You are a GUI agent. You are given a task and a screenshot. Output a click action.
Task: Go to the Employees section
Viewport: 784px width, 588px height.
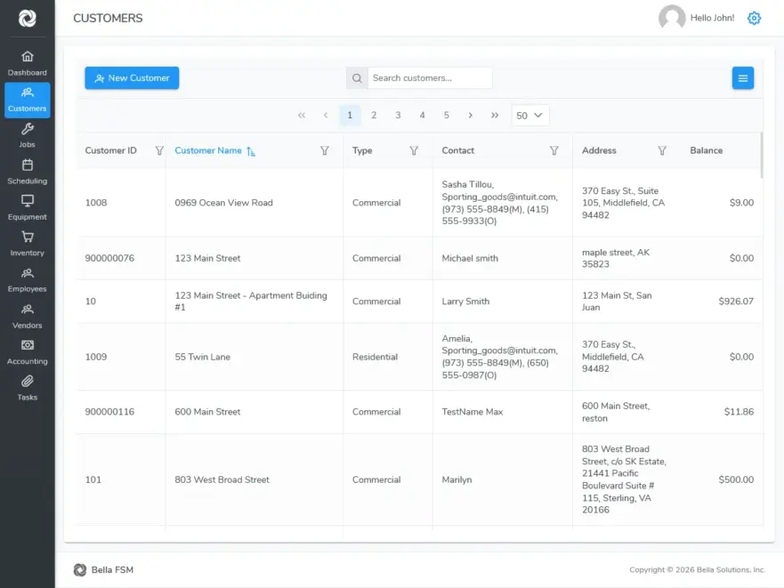[x=27, y=280]
